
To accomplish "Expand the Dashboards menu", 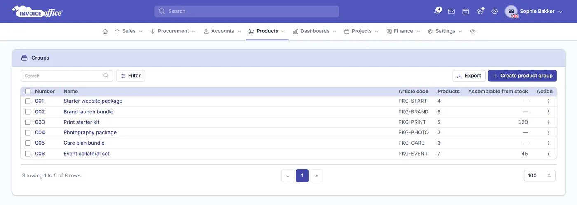I will 315,31.
